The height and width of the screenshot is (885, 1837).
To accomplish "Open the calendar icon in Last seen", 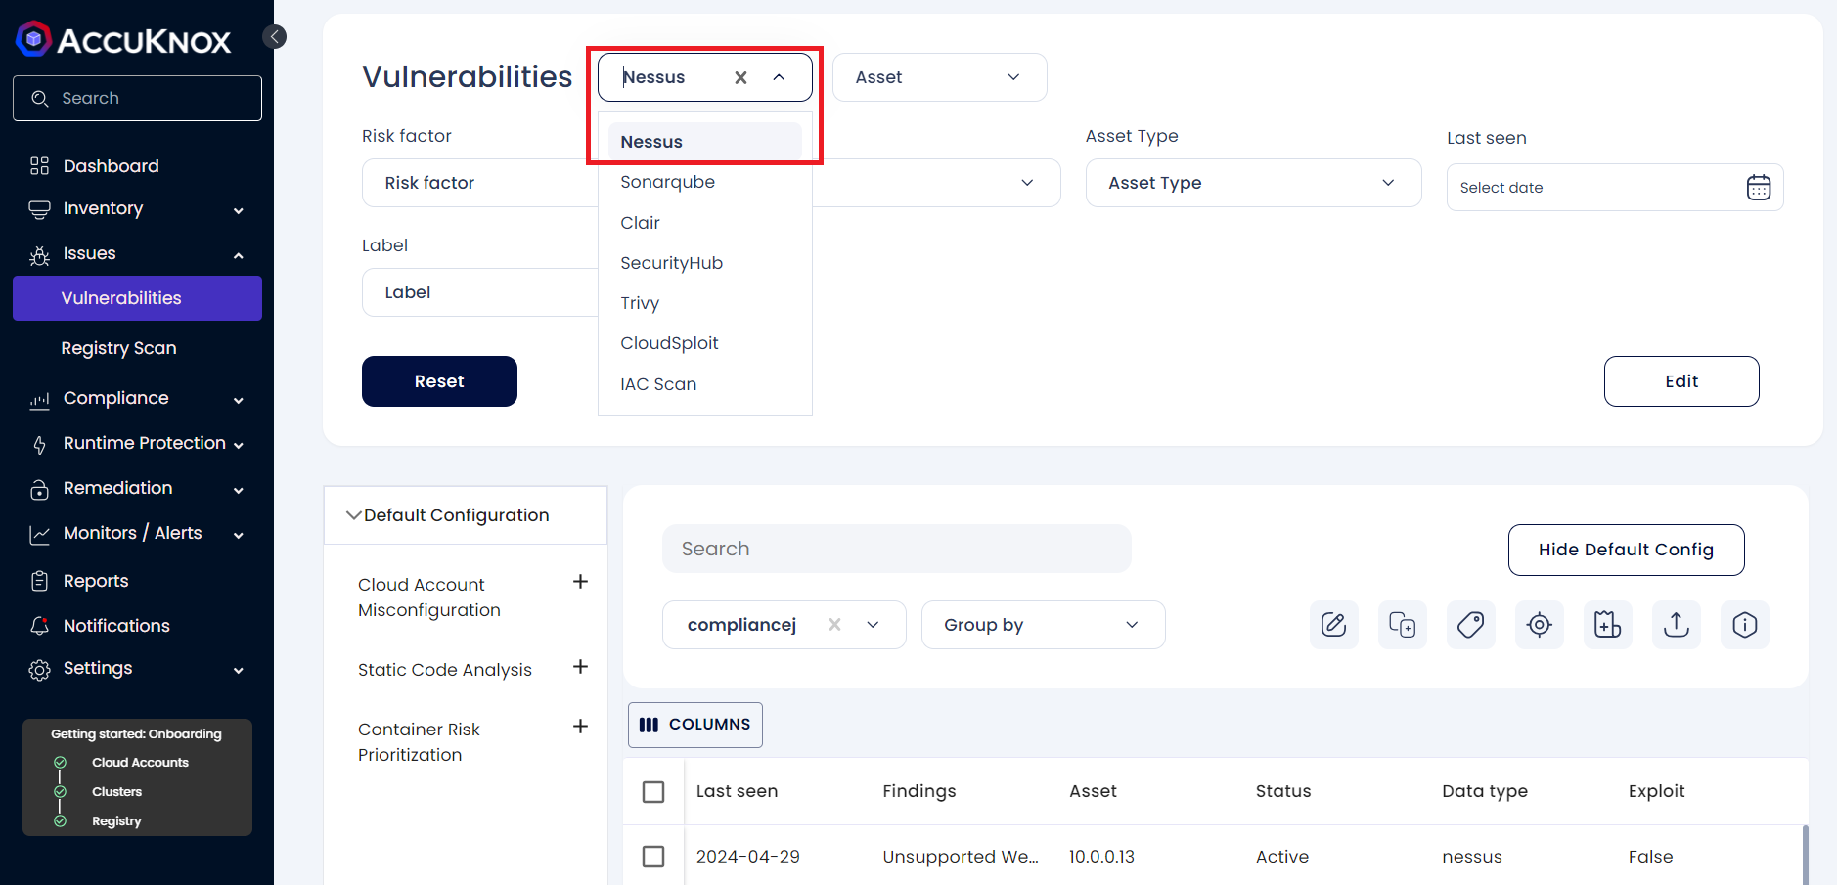I will pos(1758,187).
